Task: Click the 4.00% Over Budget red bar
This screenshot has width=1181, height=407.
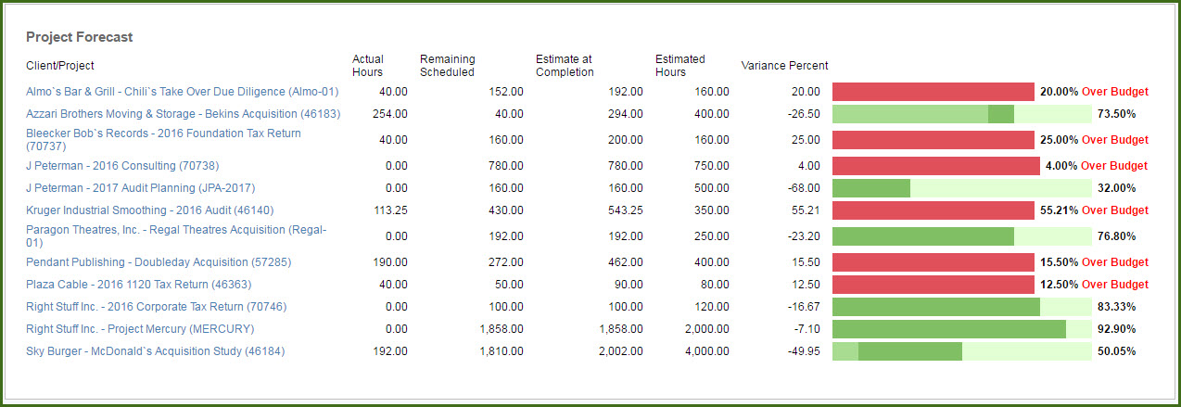Action: (936, 166)
